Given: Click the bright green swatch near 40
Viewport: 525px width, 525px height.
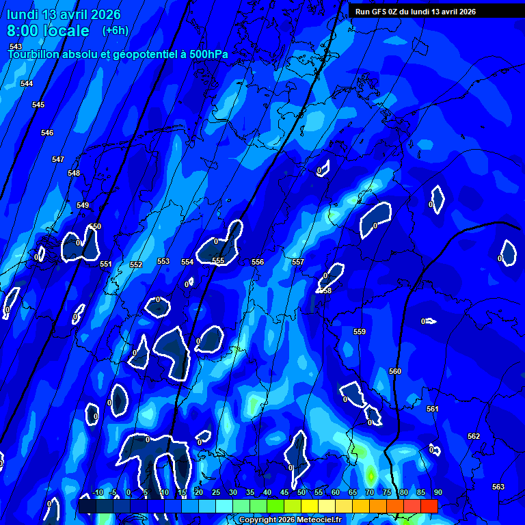Looking at the screenshot, I should [x=275, y=507].
